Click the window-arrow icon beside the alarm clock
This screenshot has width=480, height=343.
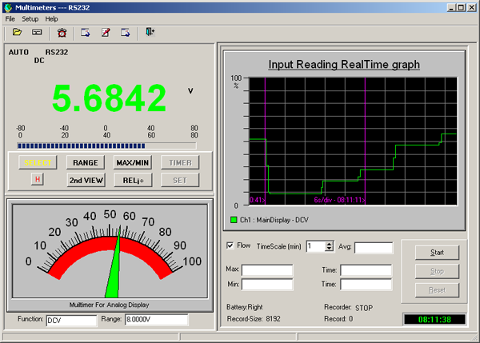[x=85, y=33]
